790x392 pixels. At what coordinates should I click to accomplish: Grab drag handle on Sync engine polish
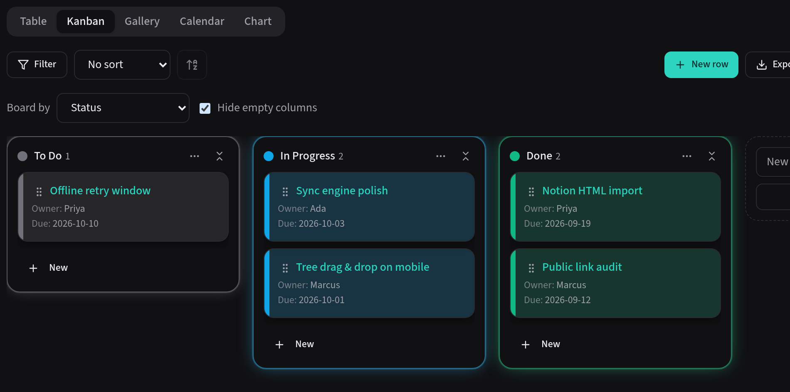(285, 191)
